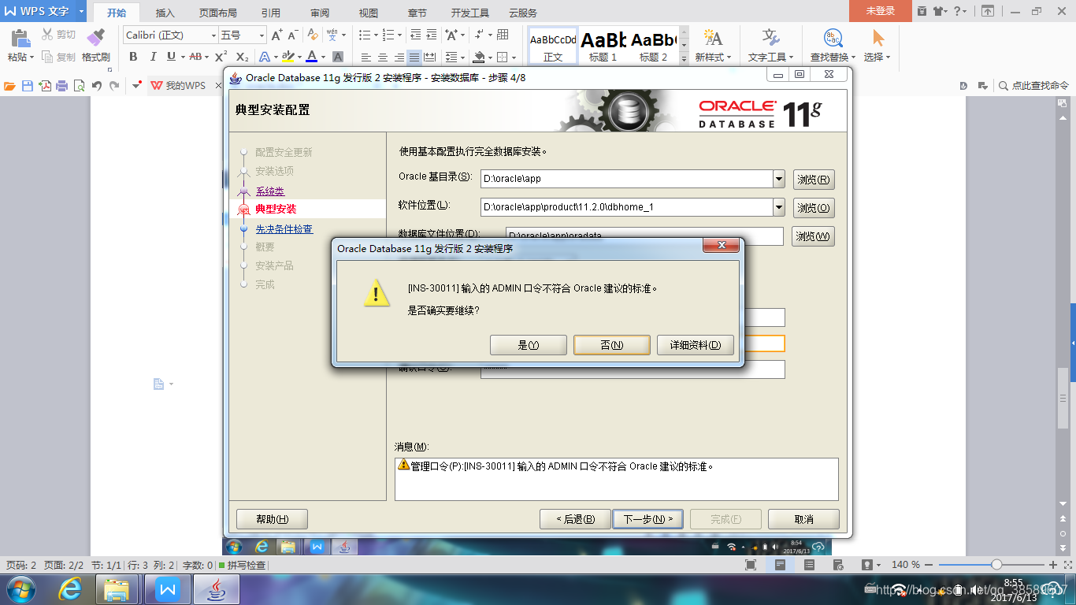Apply subscript X₂ formatting
Image resolution: width=1076 pixels, height=605 pixels.
242,57
